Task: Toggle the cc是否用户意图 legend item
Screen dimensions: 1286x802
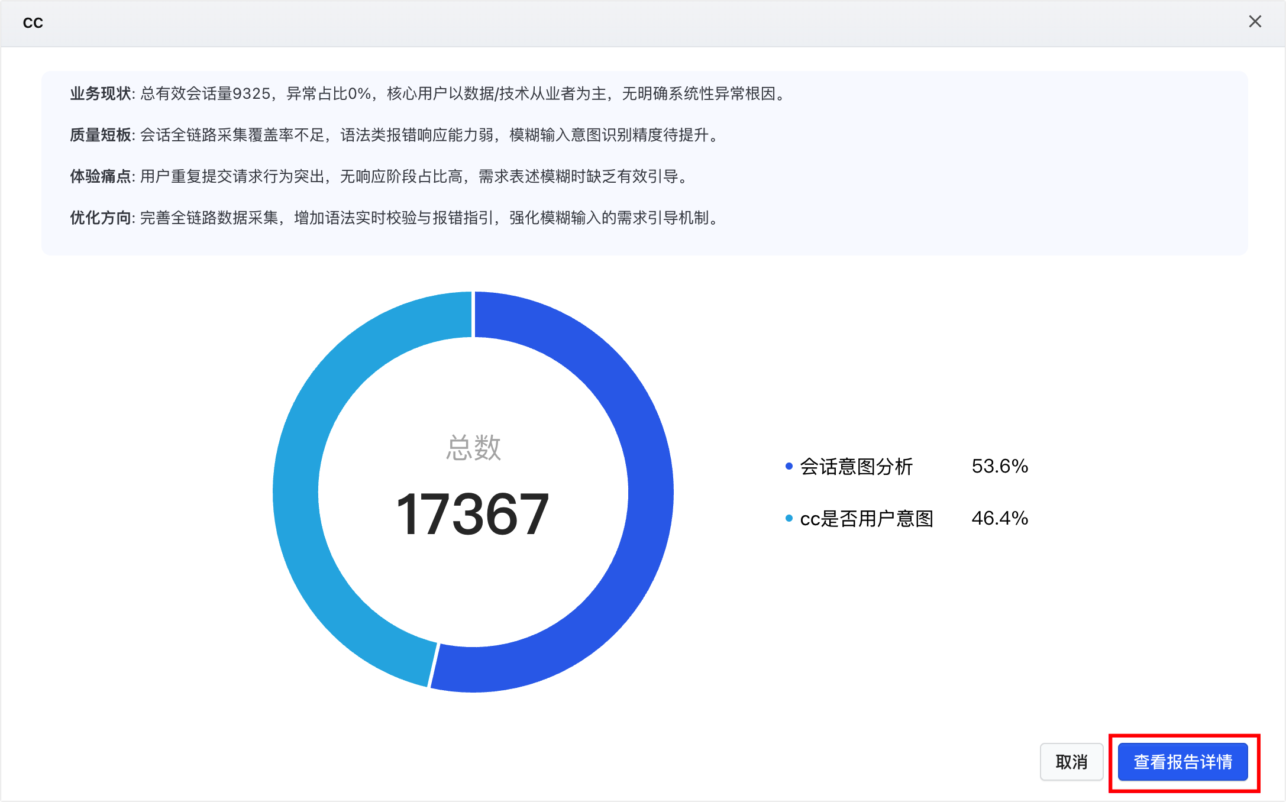Action: 866,519
